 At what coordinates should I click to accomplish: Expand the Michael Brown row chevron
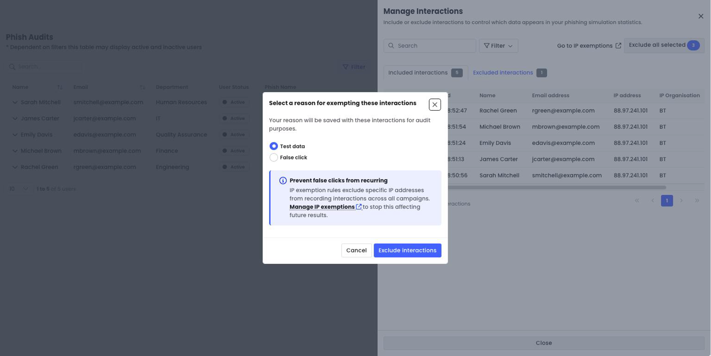pyautogui.click(x=15, y=151)
